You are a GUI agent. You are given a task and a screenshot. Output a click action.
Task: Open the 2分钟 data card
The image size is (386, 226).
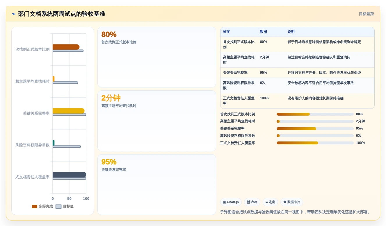[157, 121]
